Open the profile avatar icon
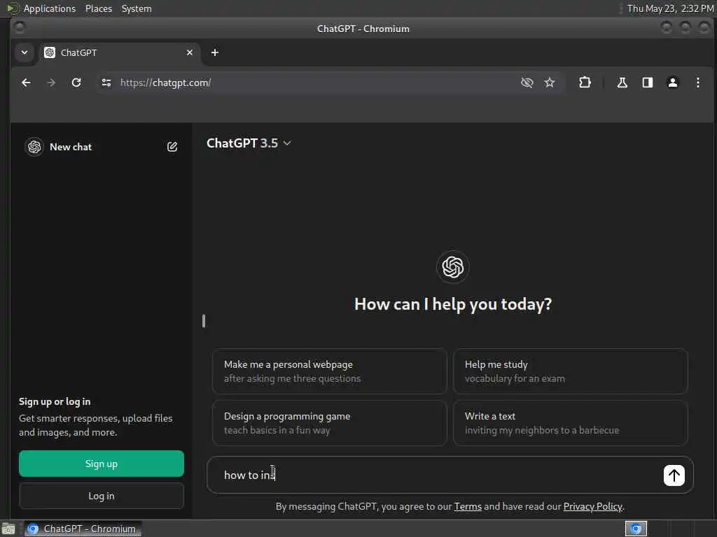 [x=673, y=83]
